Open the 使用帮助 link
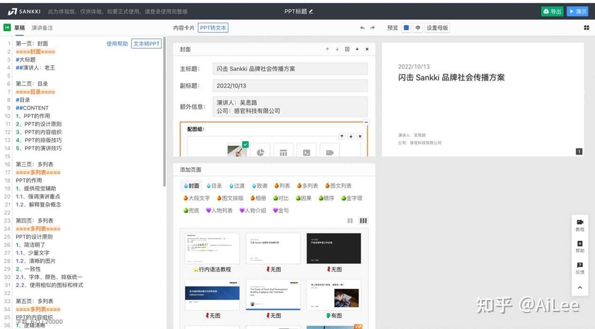 point(117,44)
